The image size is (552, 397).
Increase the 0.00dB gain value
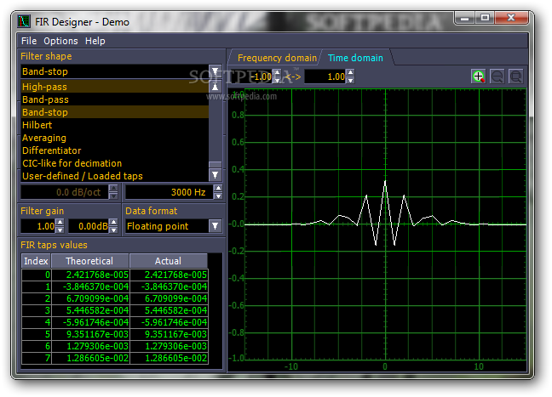coord(113,223)
